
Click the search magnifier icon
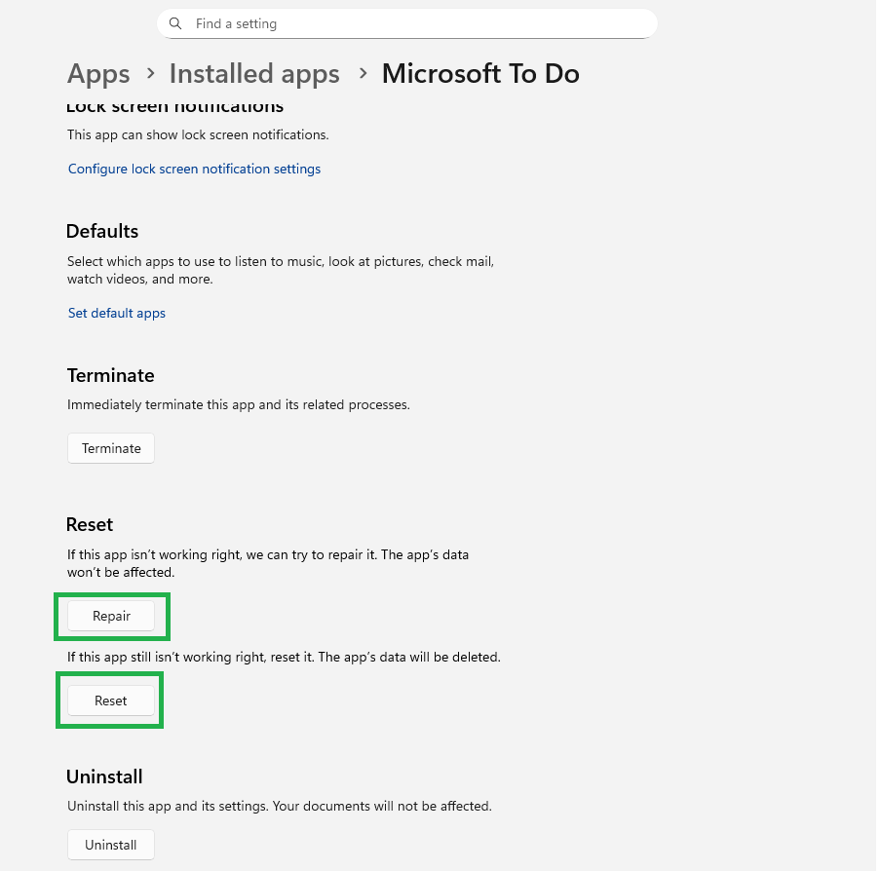tap(175, 23)
